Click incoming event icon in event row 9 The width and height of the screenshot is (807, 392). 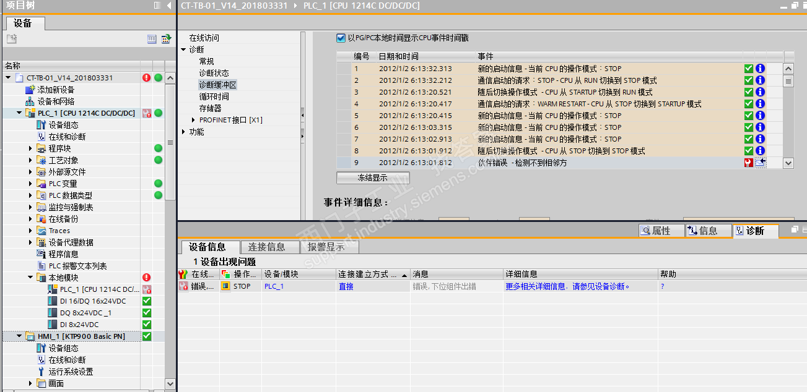761,163
